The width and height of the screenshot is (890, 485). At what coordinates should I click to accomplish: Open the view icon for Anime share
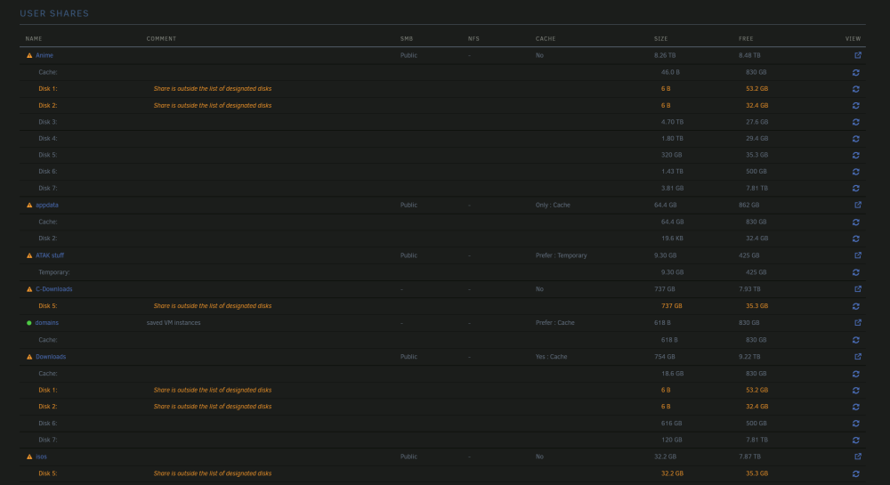tap(858, 55)
